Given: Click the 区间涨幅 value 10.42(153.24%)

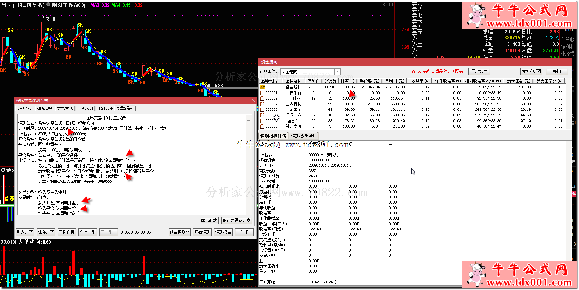Looking at the screenshot, I should (x=322, y=282).
